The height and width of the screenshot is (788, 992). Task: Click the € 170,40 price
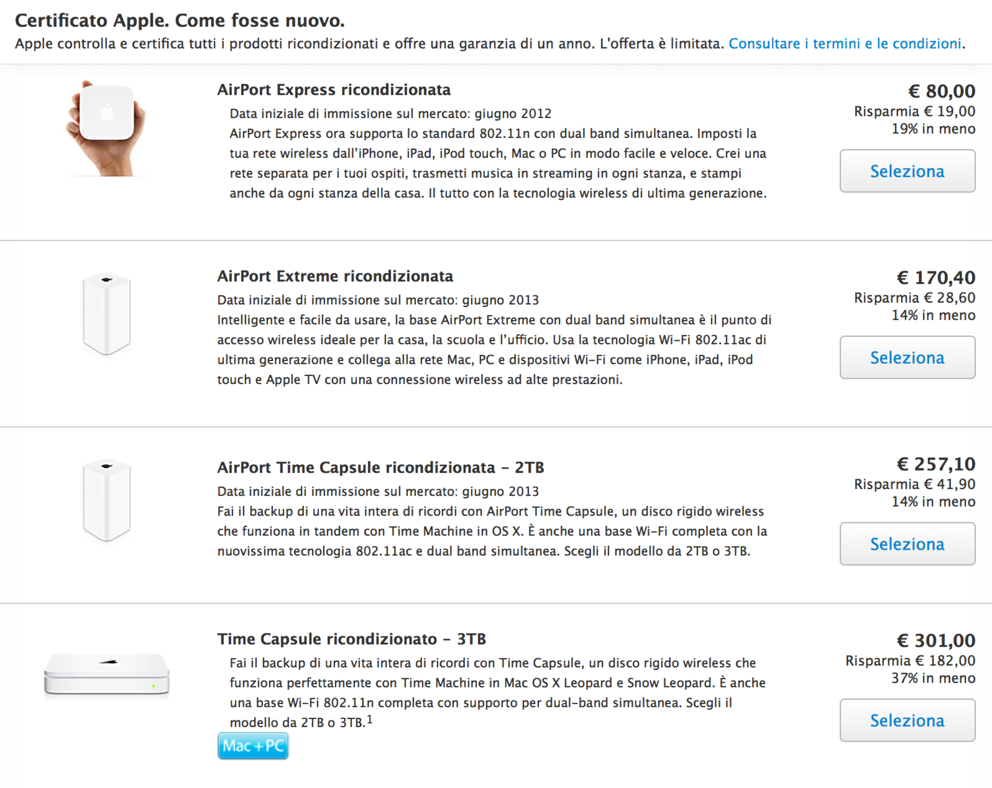pyautogui.click(x=935, y=277)
